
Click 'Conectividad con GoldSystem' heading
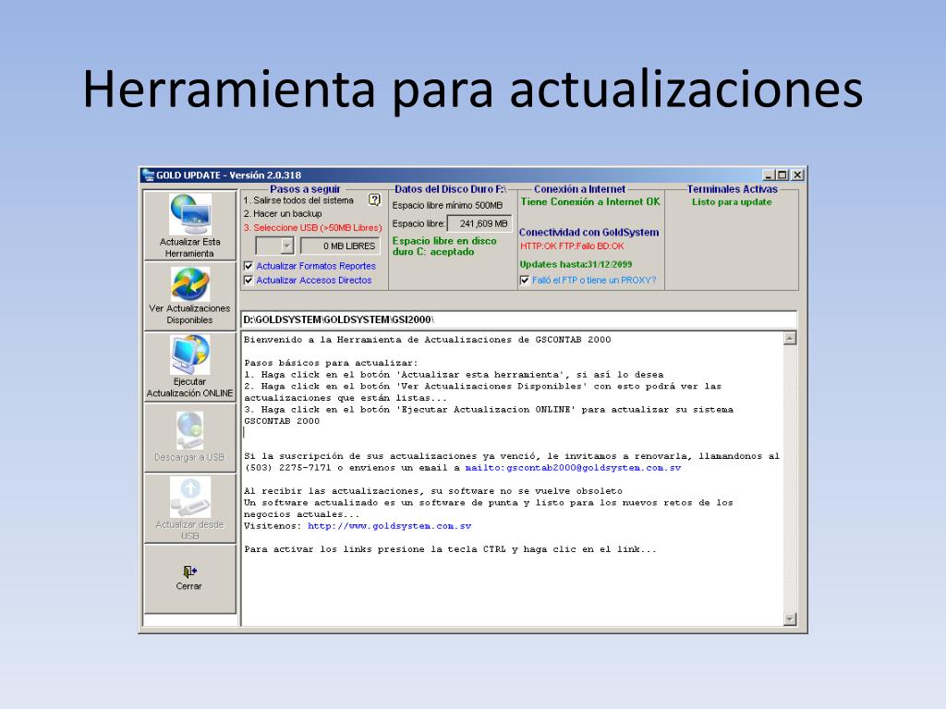[588, 232]
